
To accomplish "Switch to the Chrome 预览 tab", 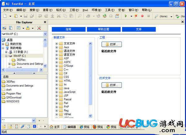I will [112, 127].
